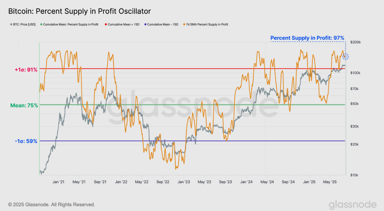Click the green Cumulative Mean legend dot

41,25
